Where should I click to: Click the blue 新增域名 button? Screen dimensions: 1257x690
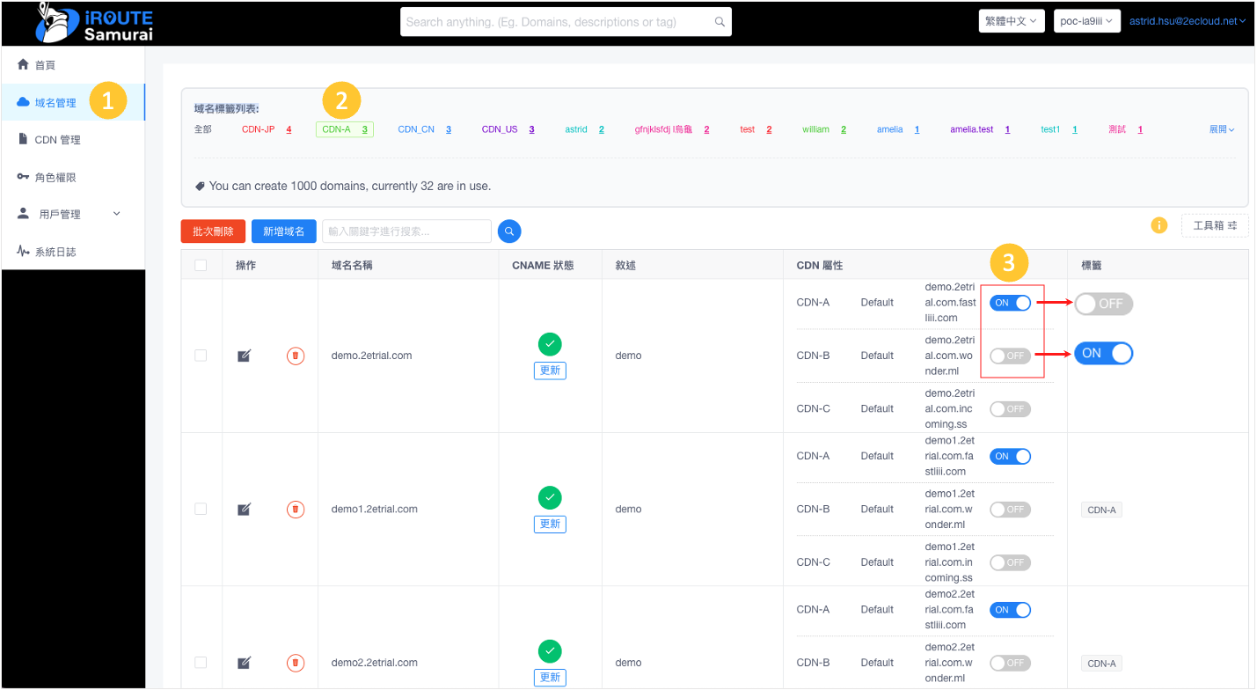click(283, 231)
